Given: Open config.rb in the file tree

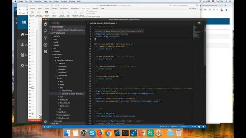Looking at the screenshot, I should [x=64, y=100].
